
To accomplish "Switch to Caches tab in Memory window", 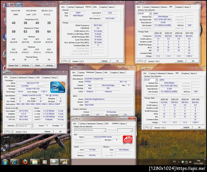I will [x=71, y=7].
